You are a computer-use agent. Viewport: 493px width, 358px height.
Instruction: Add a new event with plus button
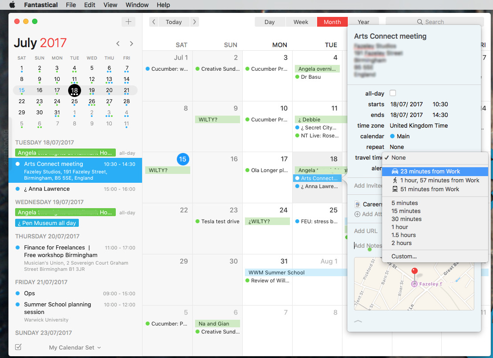coord(128,22)
